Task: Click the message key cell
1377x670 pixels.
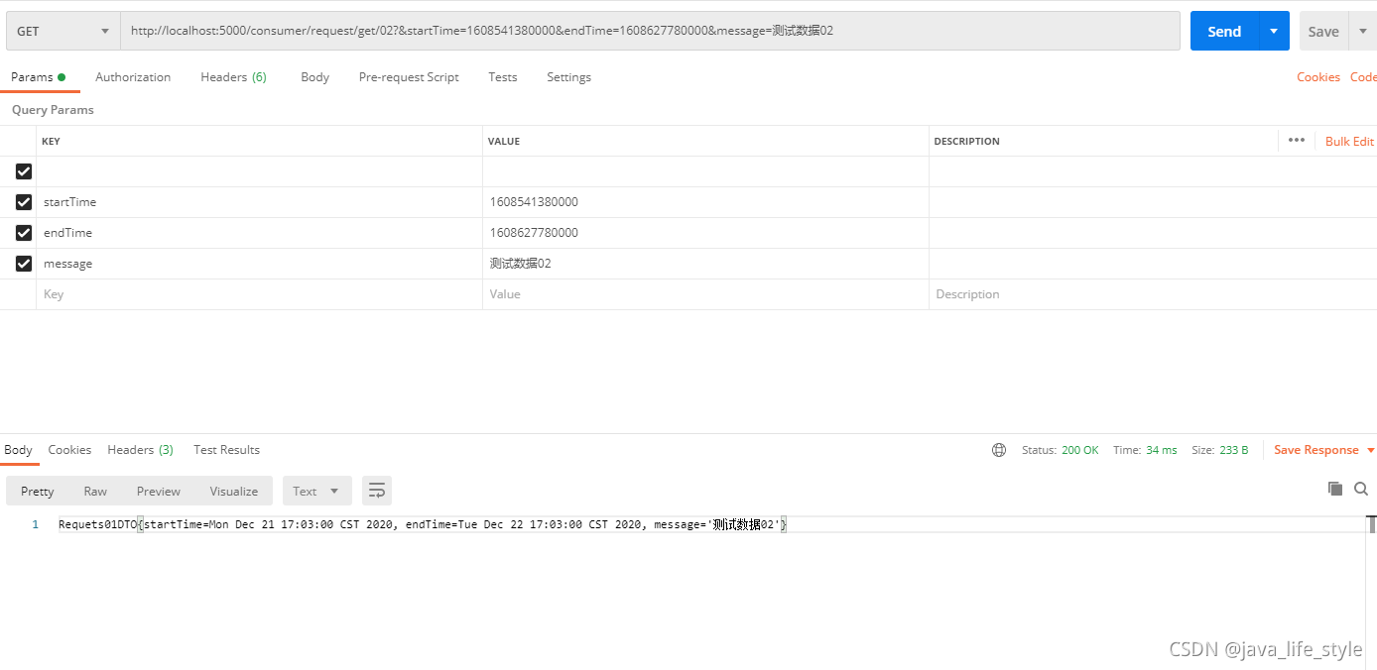Action: click(x=259, y=264)
